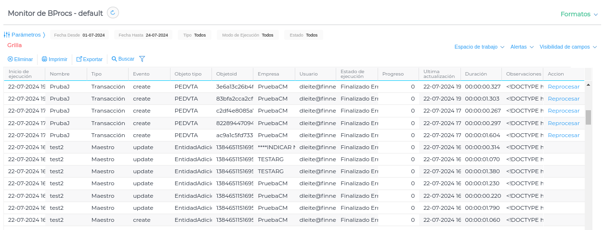Click the Exportar export icon
Image resolution: width=604 pixels, height=230 pixels.
(79, 59)
